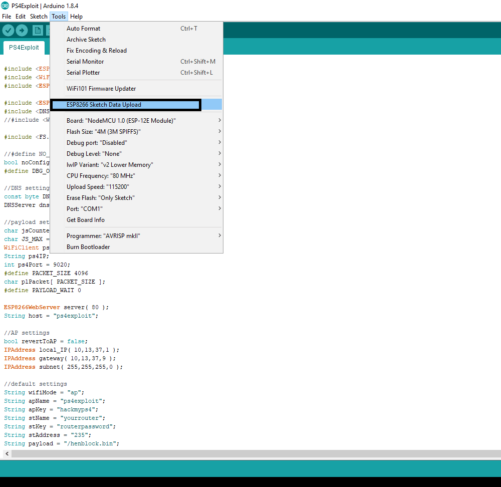Click the "#define PACKET_SIZE 4096" line

tap(46, 273)
